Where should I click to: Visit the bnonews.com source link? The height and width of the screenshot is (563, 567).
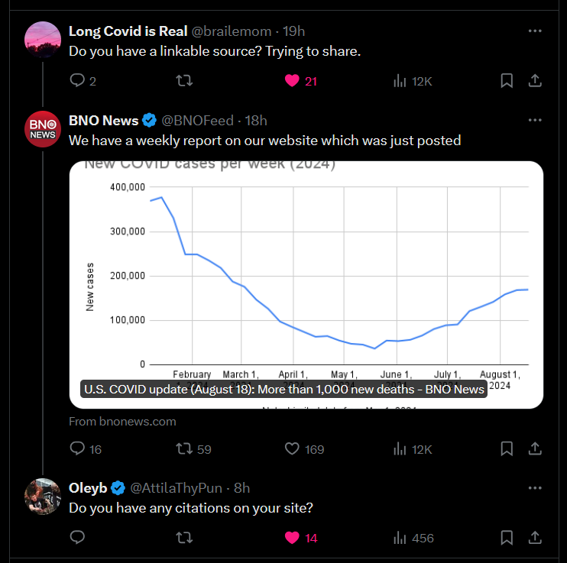click(x=122, y=422)
